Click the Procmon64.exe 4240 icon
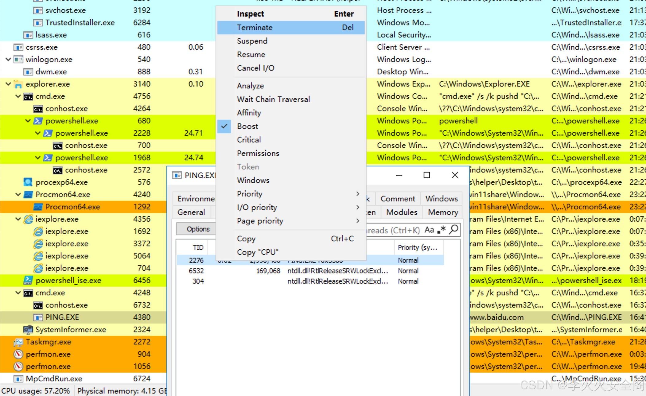Image resolution: width=646 pixels, height=396 pixels. [28, 194]
